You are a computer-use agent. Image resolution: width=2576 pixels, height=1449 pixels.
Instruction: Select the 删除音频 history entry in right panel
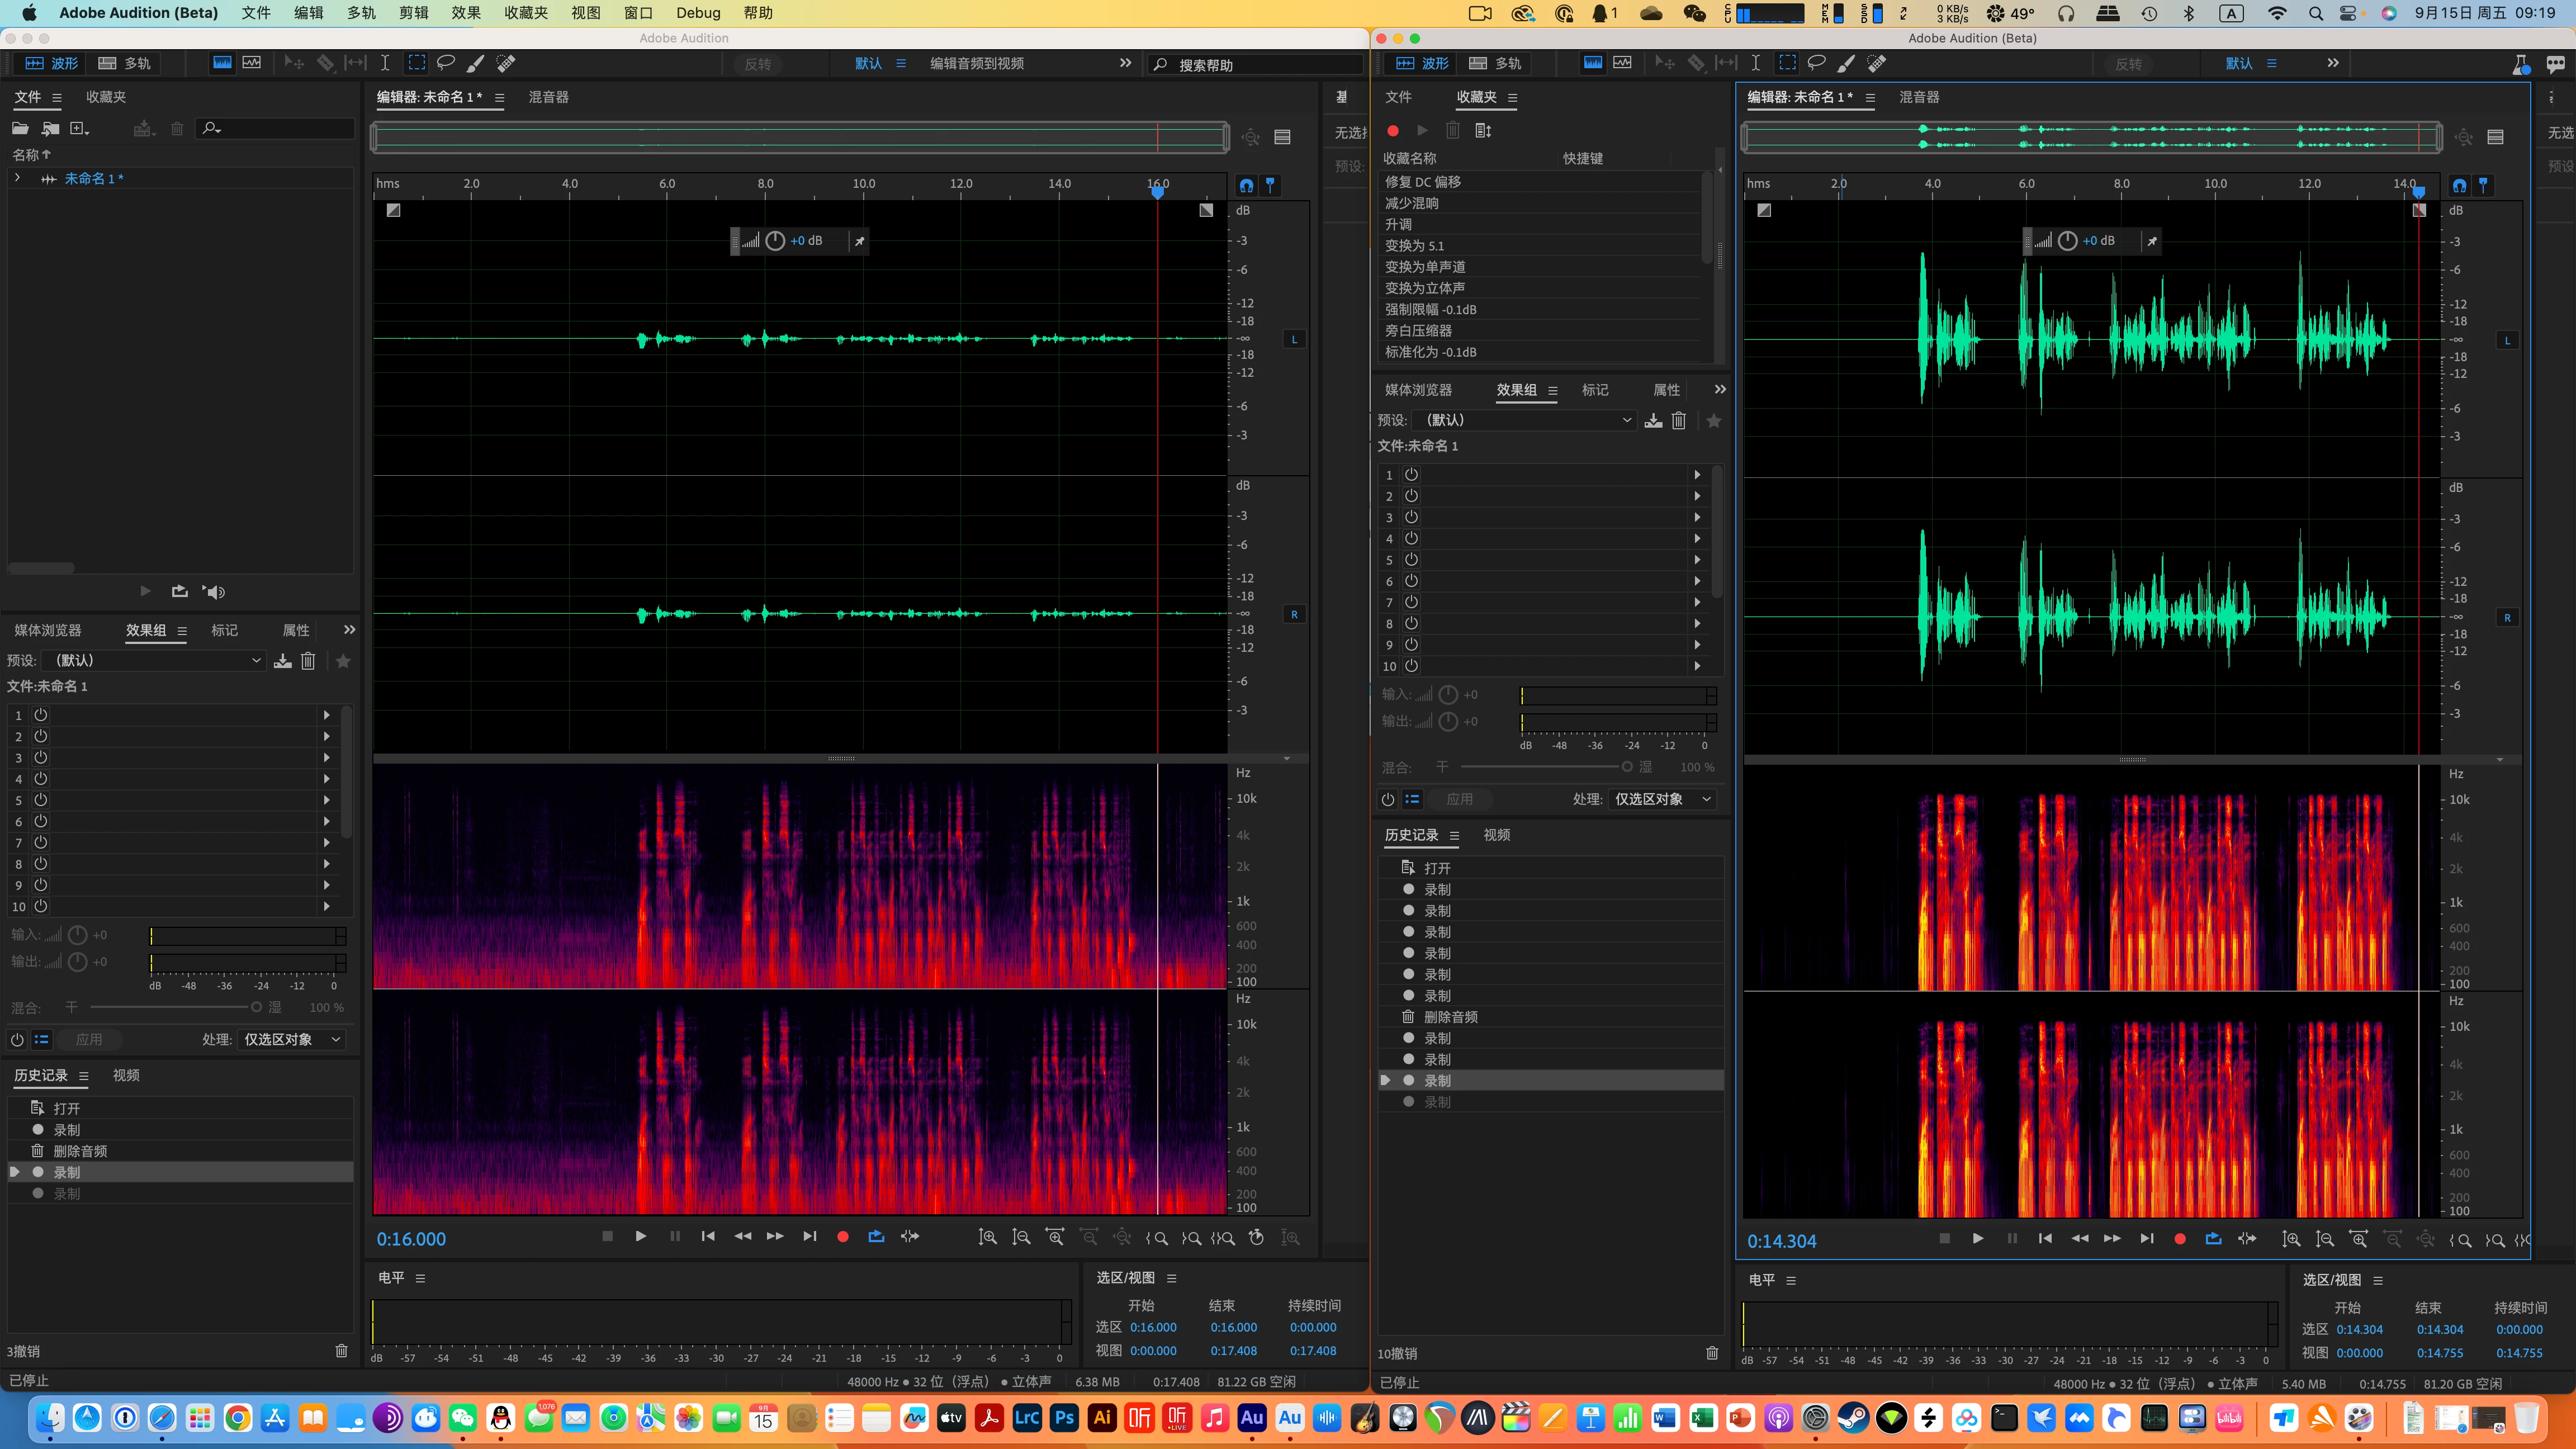1450,1017
